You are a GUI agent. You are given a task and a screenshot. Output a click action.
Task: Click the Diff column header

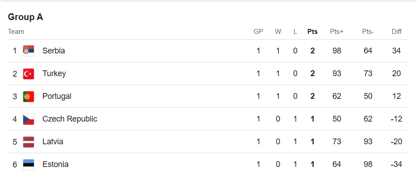[397, 32]
